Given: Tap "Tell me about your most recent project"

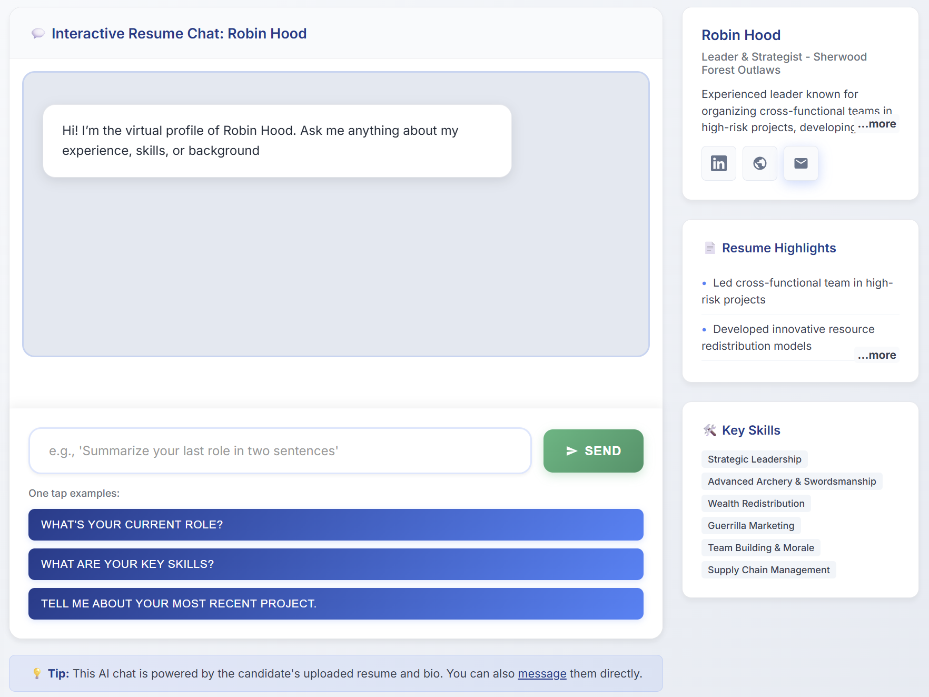Looking at the screenshot, I should pyautogui.click(x=335, y=604).
